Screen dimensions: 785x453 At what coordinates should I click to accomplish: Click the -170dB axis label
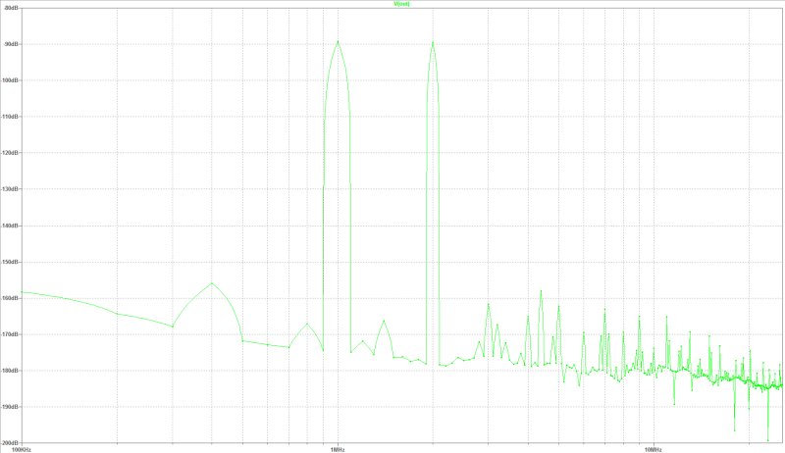(x=10, y=334)
